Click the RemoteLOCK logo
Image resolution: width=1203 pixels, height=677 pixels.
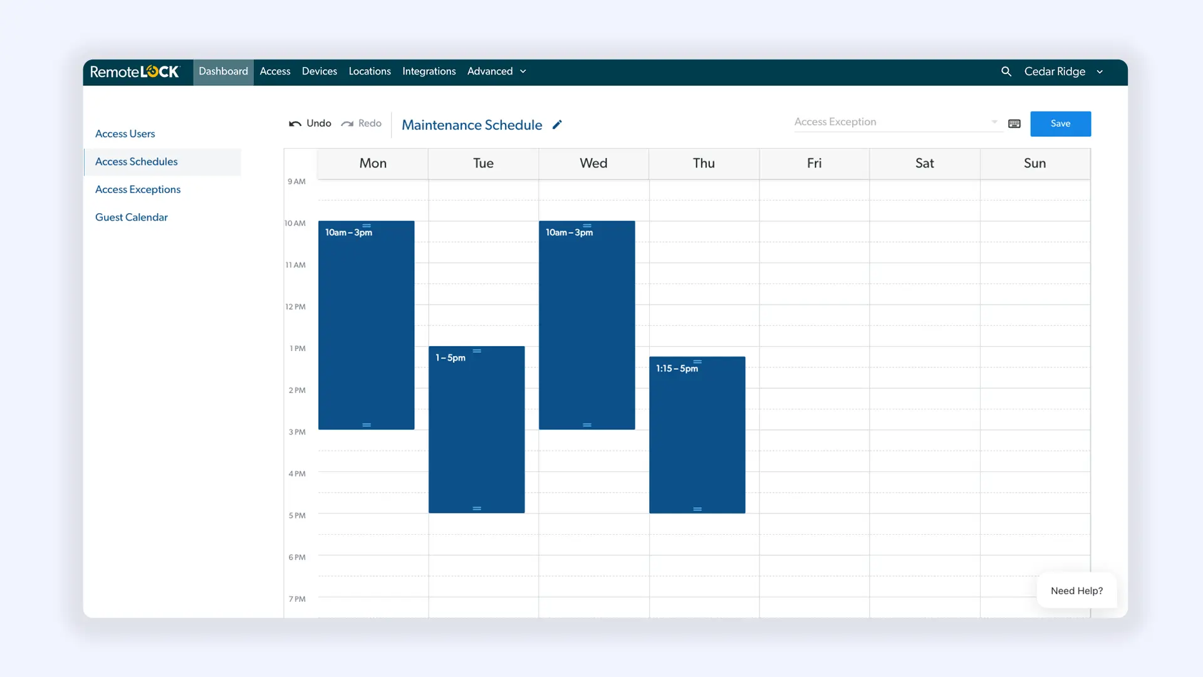pyautogui.click(x=135, y=72)
